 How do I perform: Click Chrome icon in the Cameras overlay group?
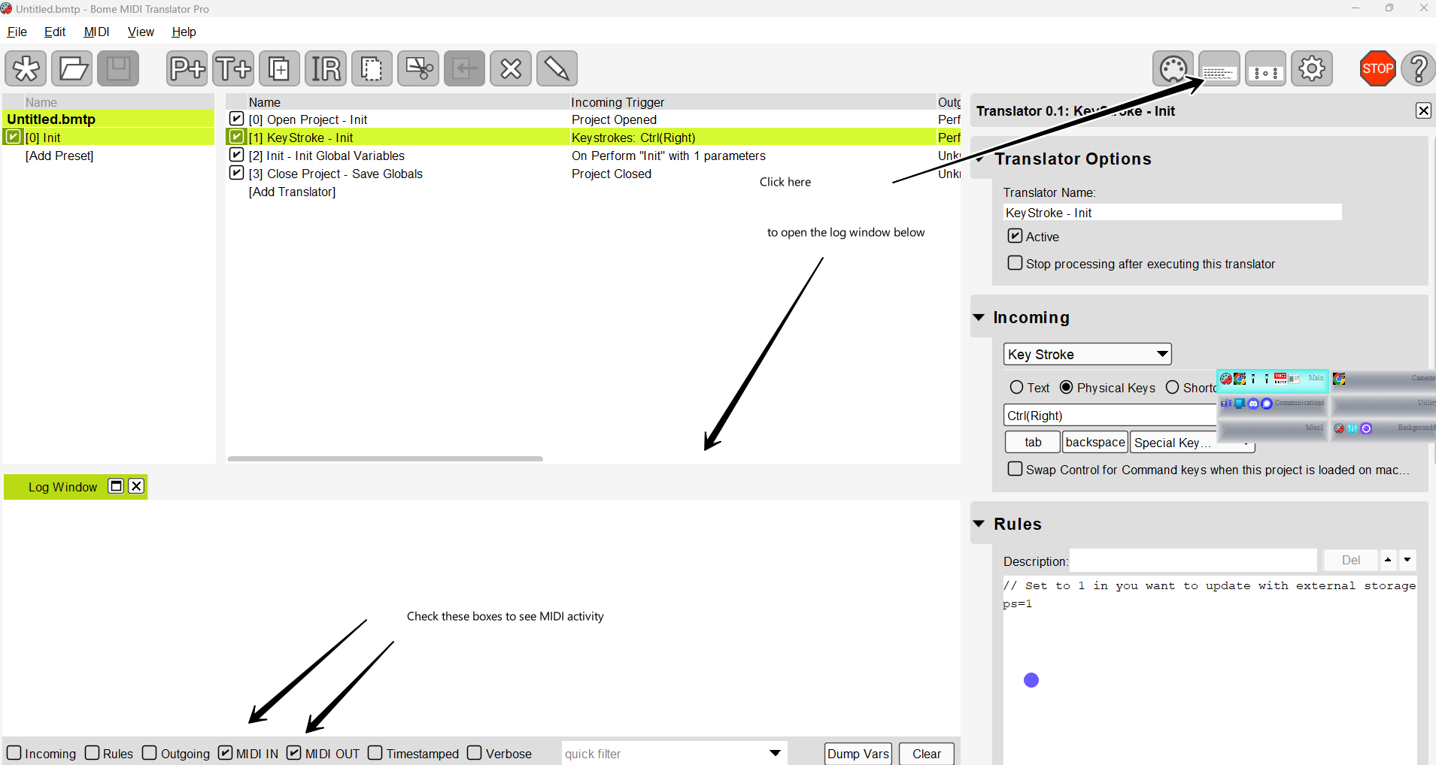coord(1339,379)
